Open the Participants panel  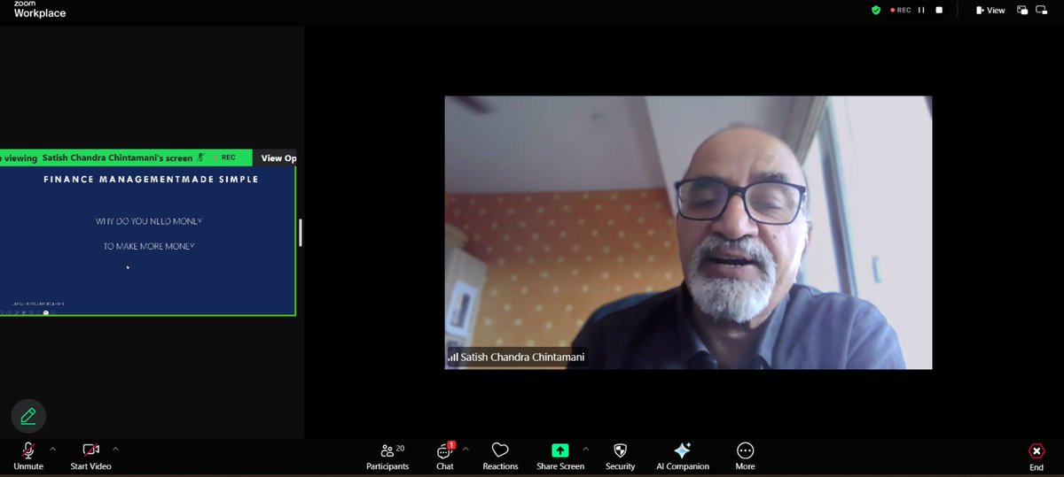[x=387, y=456]
